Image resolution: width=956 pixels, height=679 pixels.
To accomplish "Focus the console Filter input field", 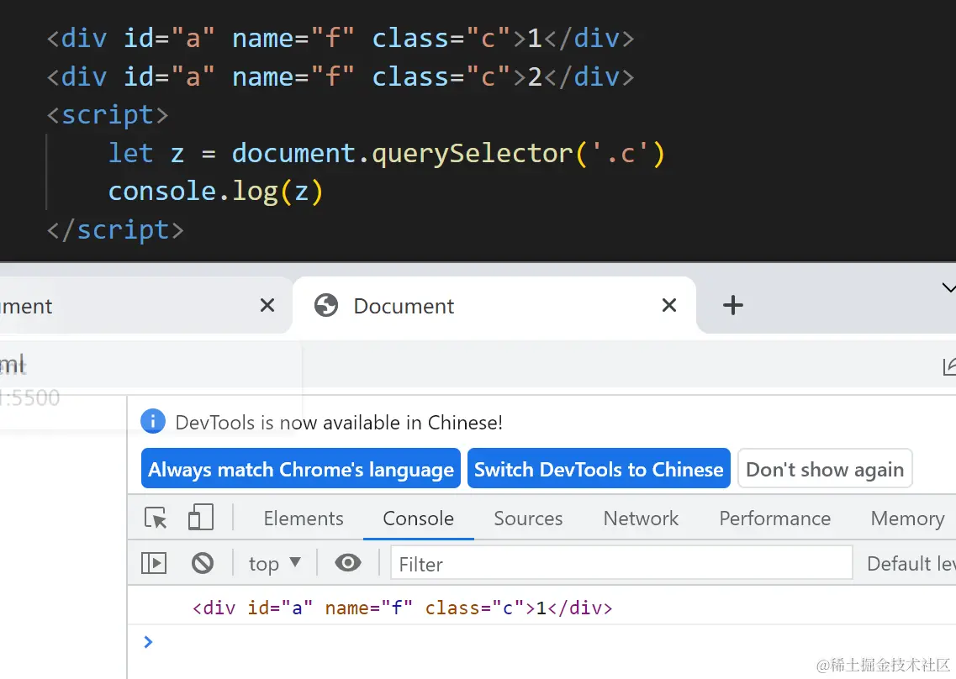I will click(x=621, y=563).
